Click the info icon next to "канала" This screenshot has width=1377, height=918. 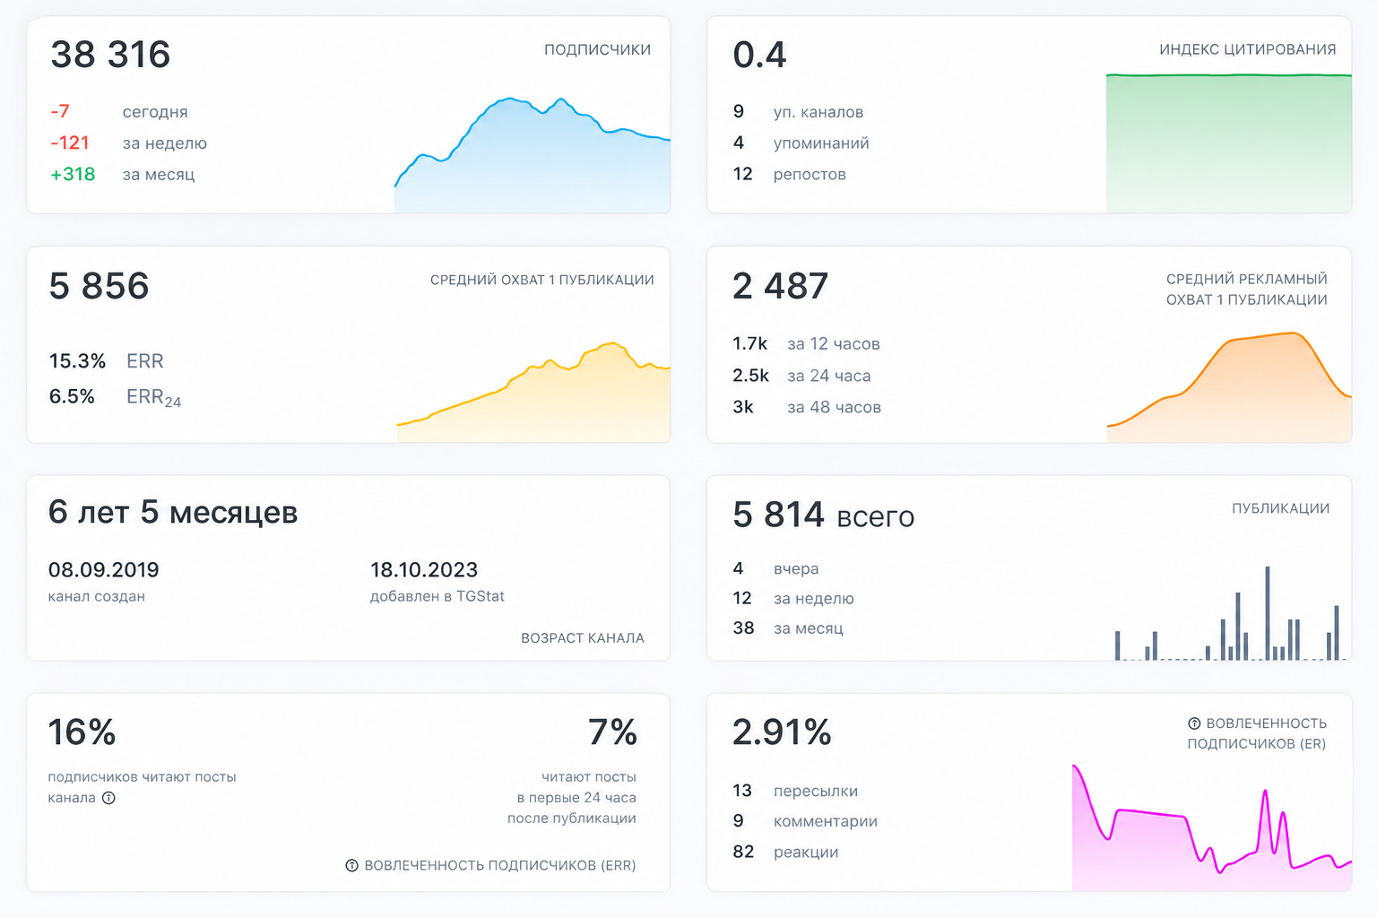108,798
